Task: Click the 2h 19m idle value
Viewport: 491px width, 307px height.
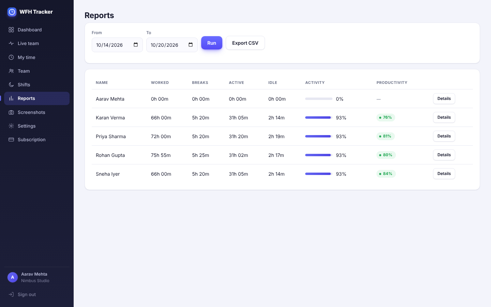Action: pyautogui.click(x=276, y=136)
